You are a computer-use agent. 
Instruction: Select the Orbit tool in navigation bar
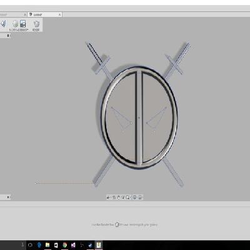108,197
